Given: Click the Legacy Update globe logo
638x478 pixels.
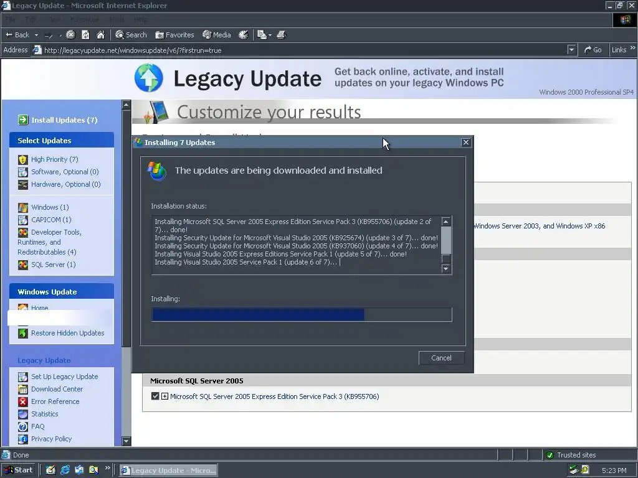Looking at the screenshot, I should click(x=149, y=78).
